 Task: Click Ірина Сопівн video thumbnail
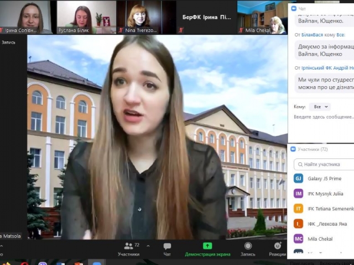click(x=25, y=17)
